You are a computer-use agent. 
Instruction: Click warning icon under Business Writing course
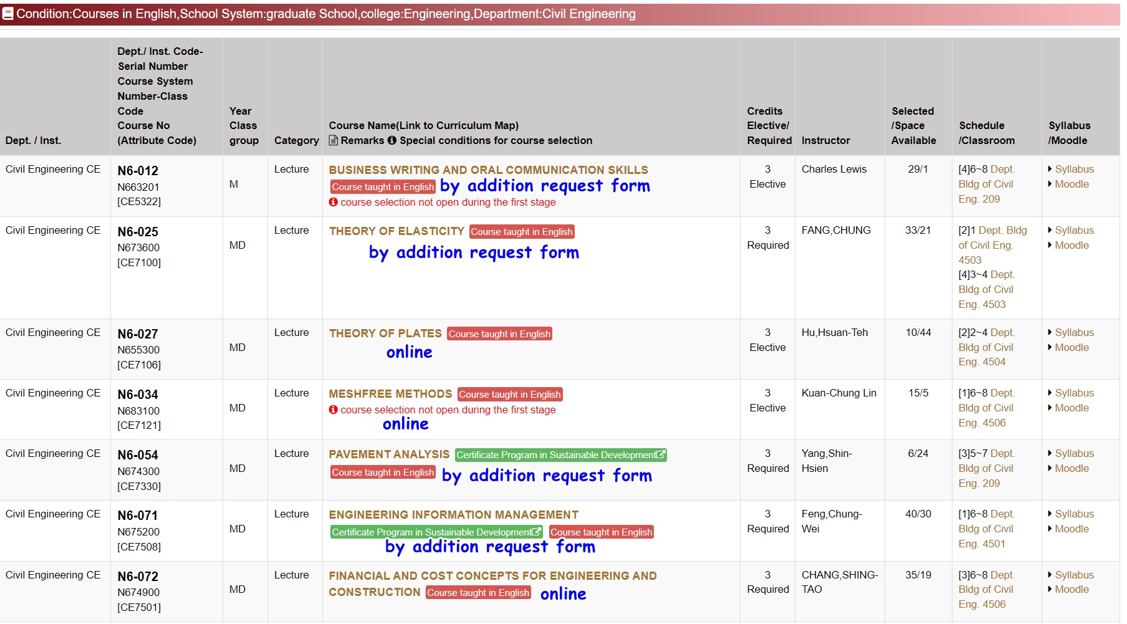pos(333,202)
